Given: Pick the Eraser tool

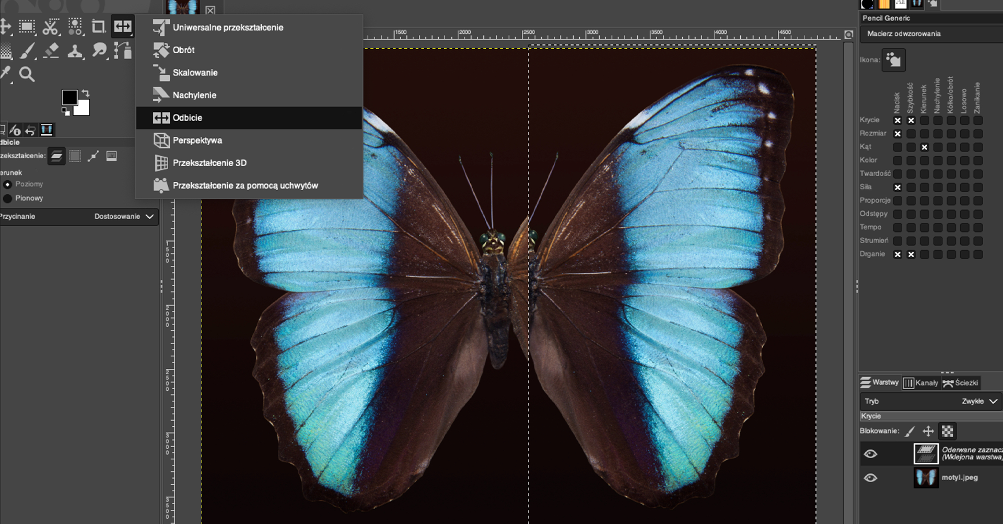Looking at the screenshot, I should [51, 51].
